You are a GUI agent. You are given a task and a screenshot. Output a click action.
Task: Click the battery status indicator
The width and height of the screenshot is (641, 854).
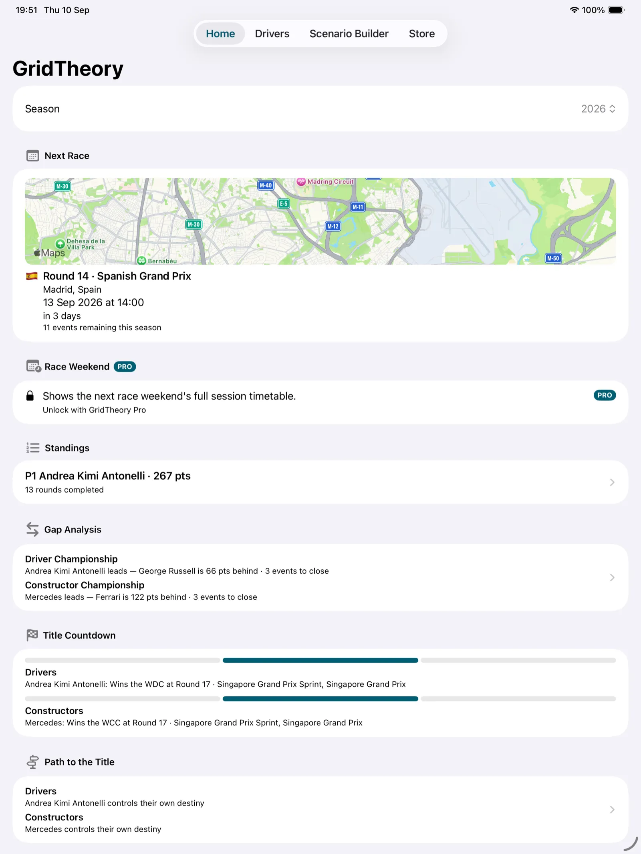click(616, 10)
